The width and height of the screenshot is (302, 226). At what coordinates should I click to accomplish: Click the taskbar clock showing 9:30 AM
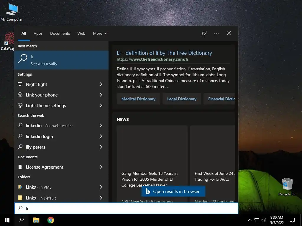tap(277, 220)
